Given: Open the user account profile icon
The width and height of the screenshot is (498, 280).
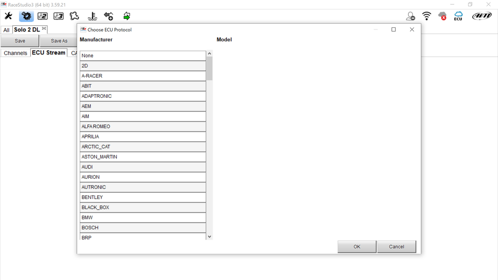Looking at the screenshot, I should (410, 16).
